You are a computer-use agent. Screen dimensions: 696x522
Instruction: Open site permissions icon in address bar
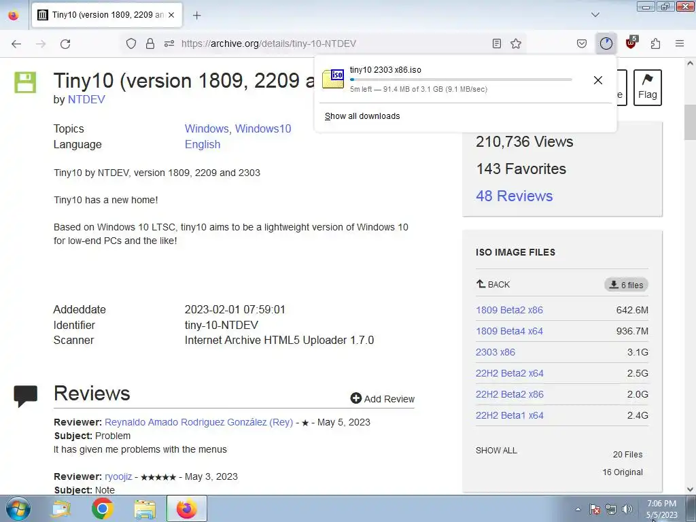169,43
